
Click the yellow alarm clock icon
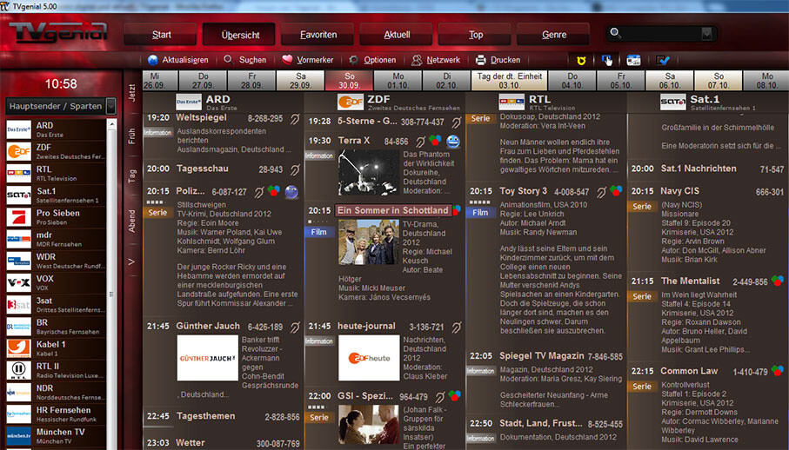581,60
